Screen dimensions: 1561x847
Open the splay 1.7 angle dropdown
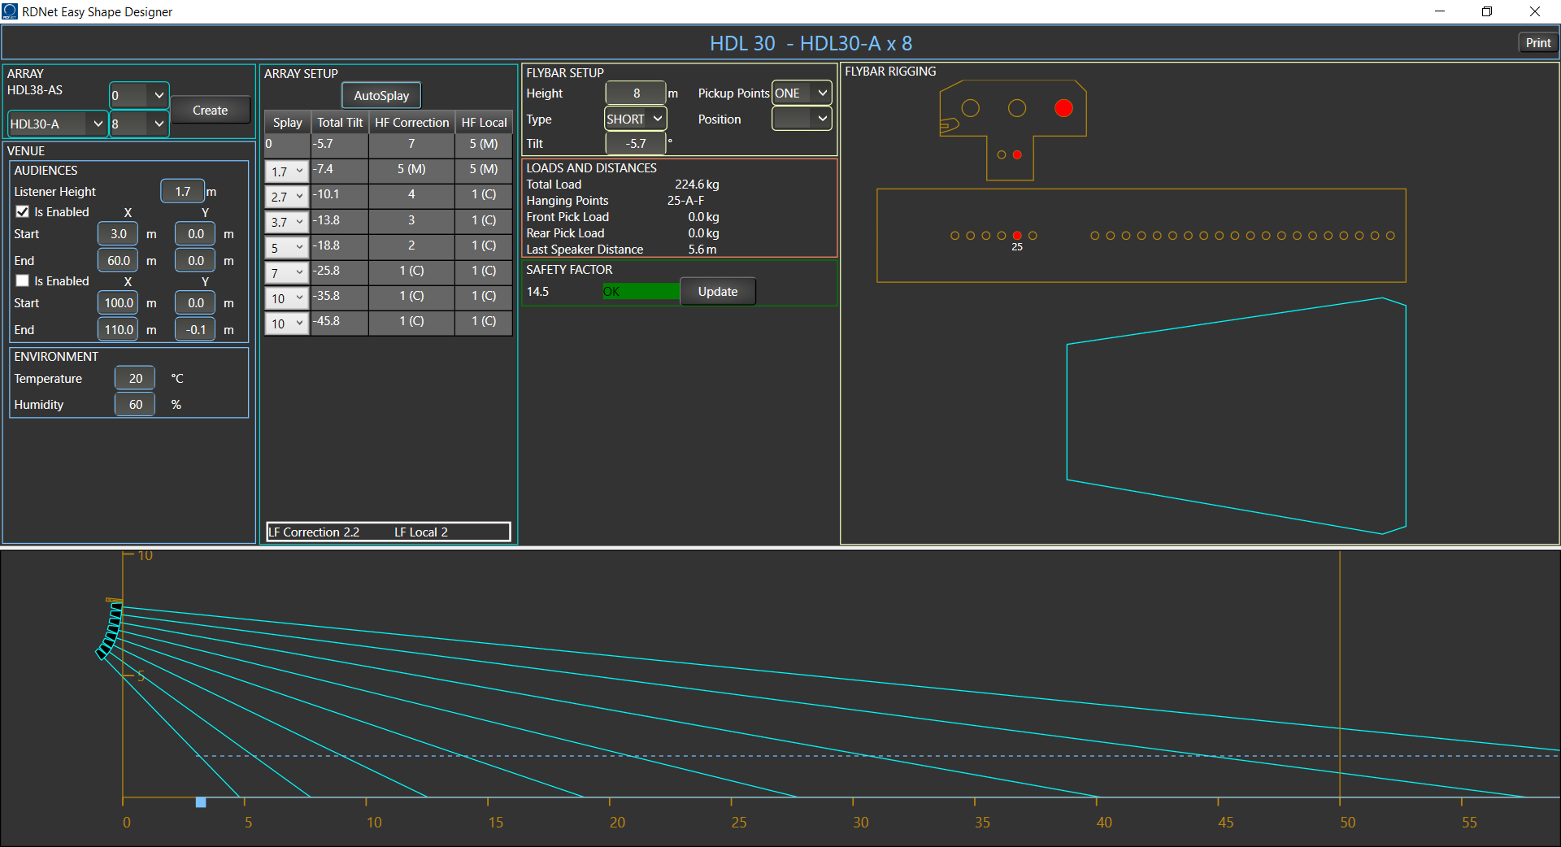pyautogui.click(x=287, y=172)
